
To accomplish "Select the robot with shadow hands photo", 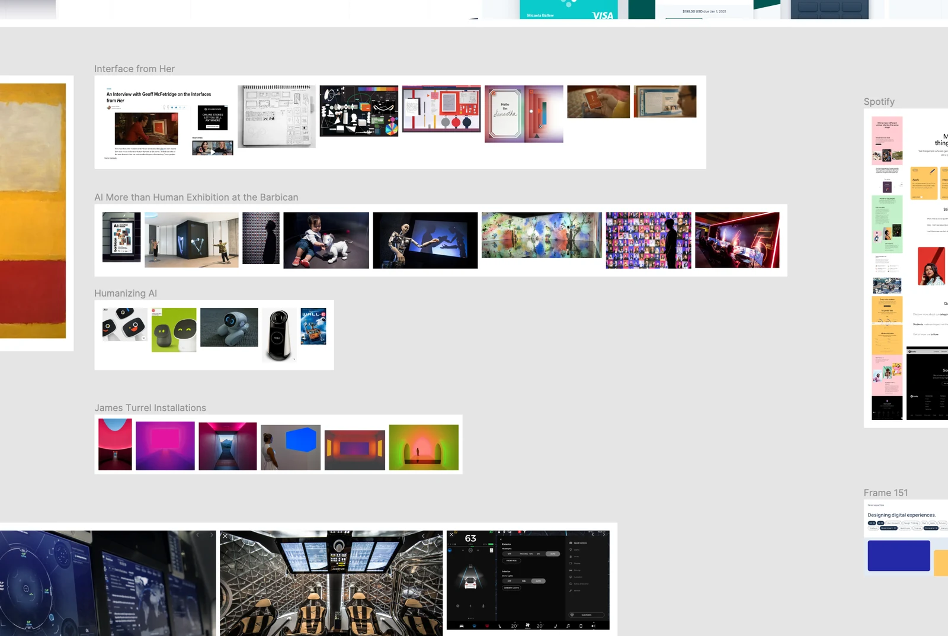I will coord(425,240).
